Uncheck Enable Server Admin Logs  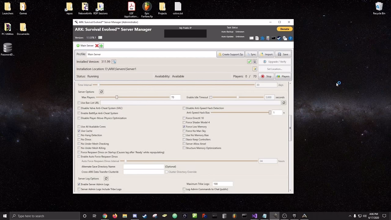(x=79, y=185)
